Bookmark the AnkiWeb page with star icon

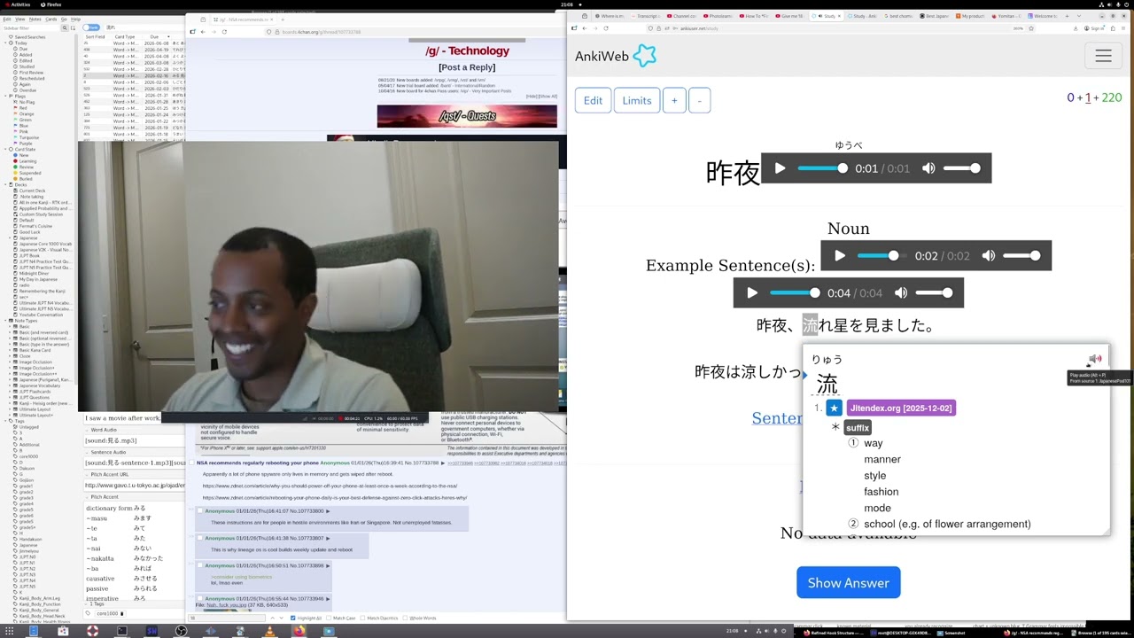tap(1031, 28)
